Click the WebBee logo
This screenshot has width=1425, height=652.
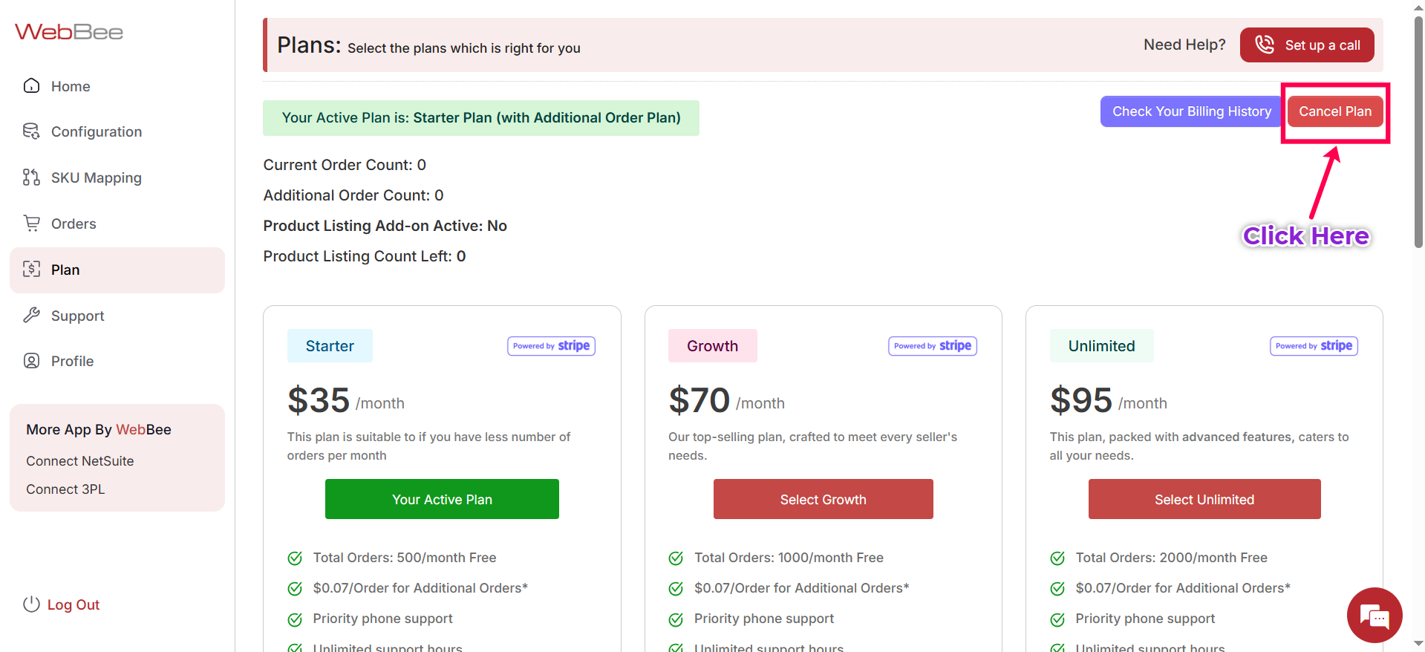[x=69, y=32]
